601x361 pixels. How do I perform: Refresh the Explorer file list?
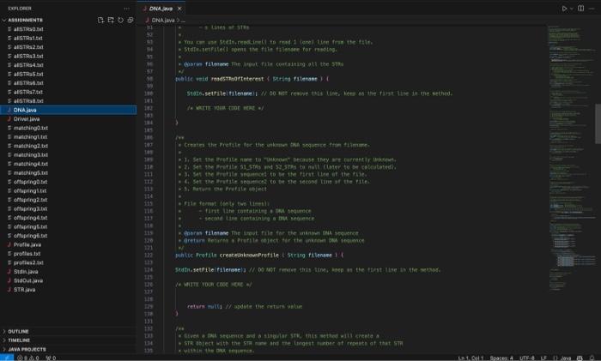click(121, 20)
